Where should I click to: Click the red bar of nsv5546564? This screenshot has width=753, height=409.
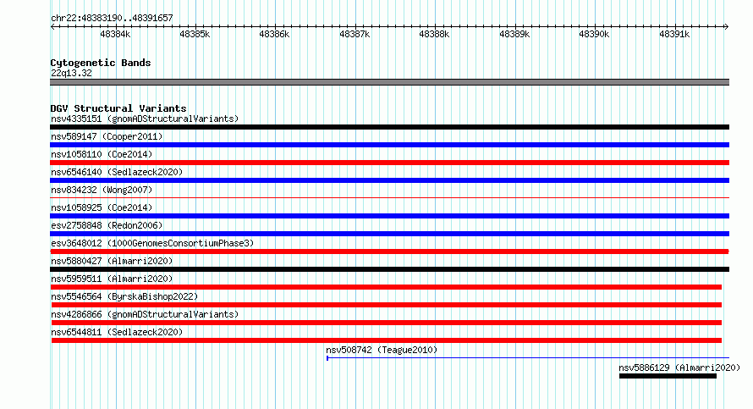[x=386, y=305]
